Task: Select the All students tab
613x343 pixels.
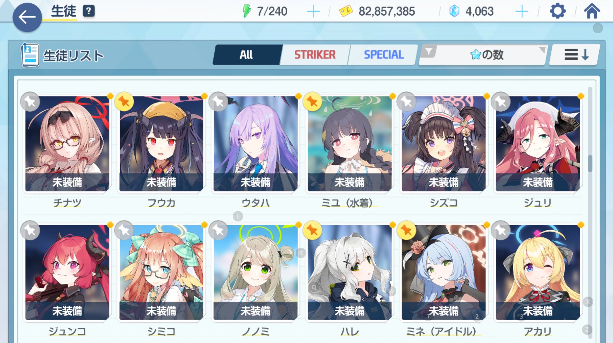Action: (246, 55)
